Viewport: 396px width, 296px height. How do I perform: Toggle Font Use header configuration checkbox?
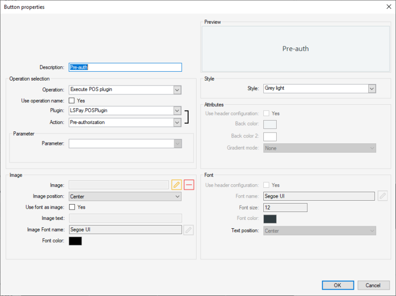[x=266, y=185]
